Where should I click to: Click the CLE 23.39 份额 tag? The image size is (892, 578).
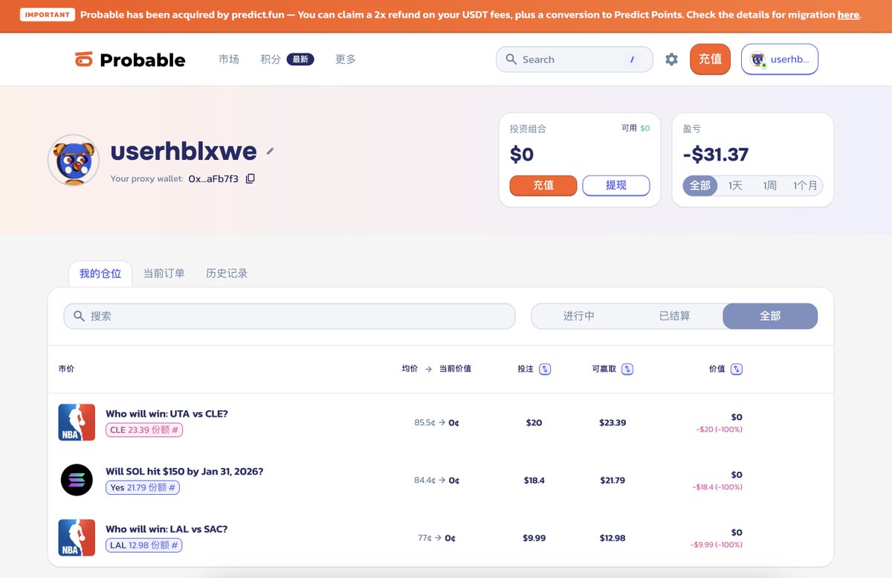pyautogui.click(x=143, y=429)
